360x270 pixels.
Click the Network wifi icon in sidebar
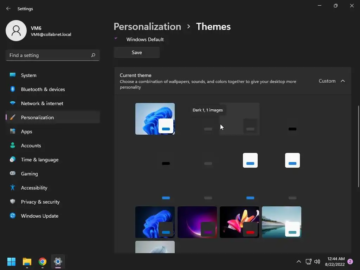(x=13, y=103)
